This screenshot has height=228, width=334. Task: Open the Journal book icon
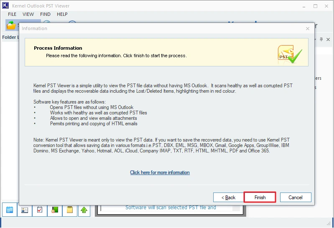pyautogui.click(x=55, y=210)
